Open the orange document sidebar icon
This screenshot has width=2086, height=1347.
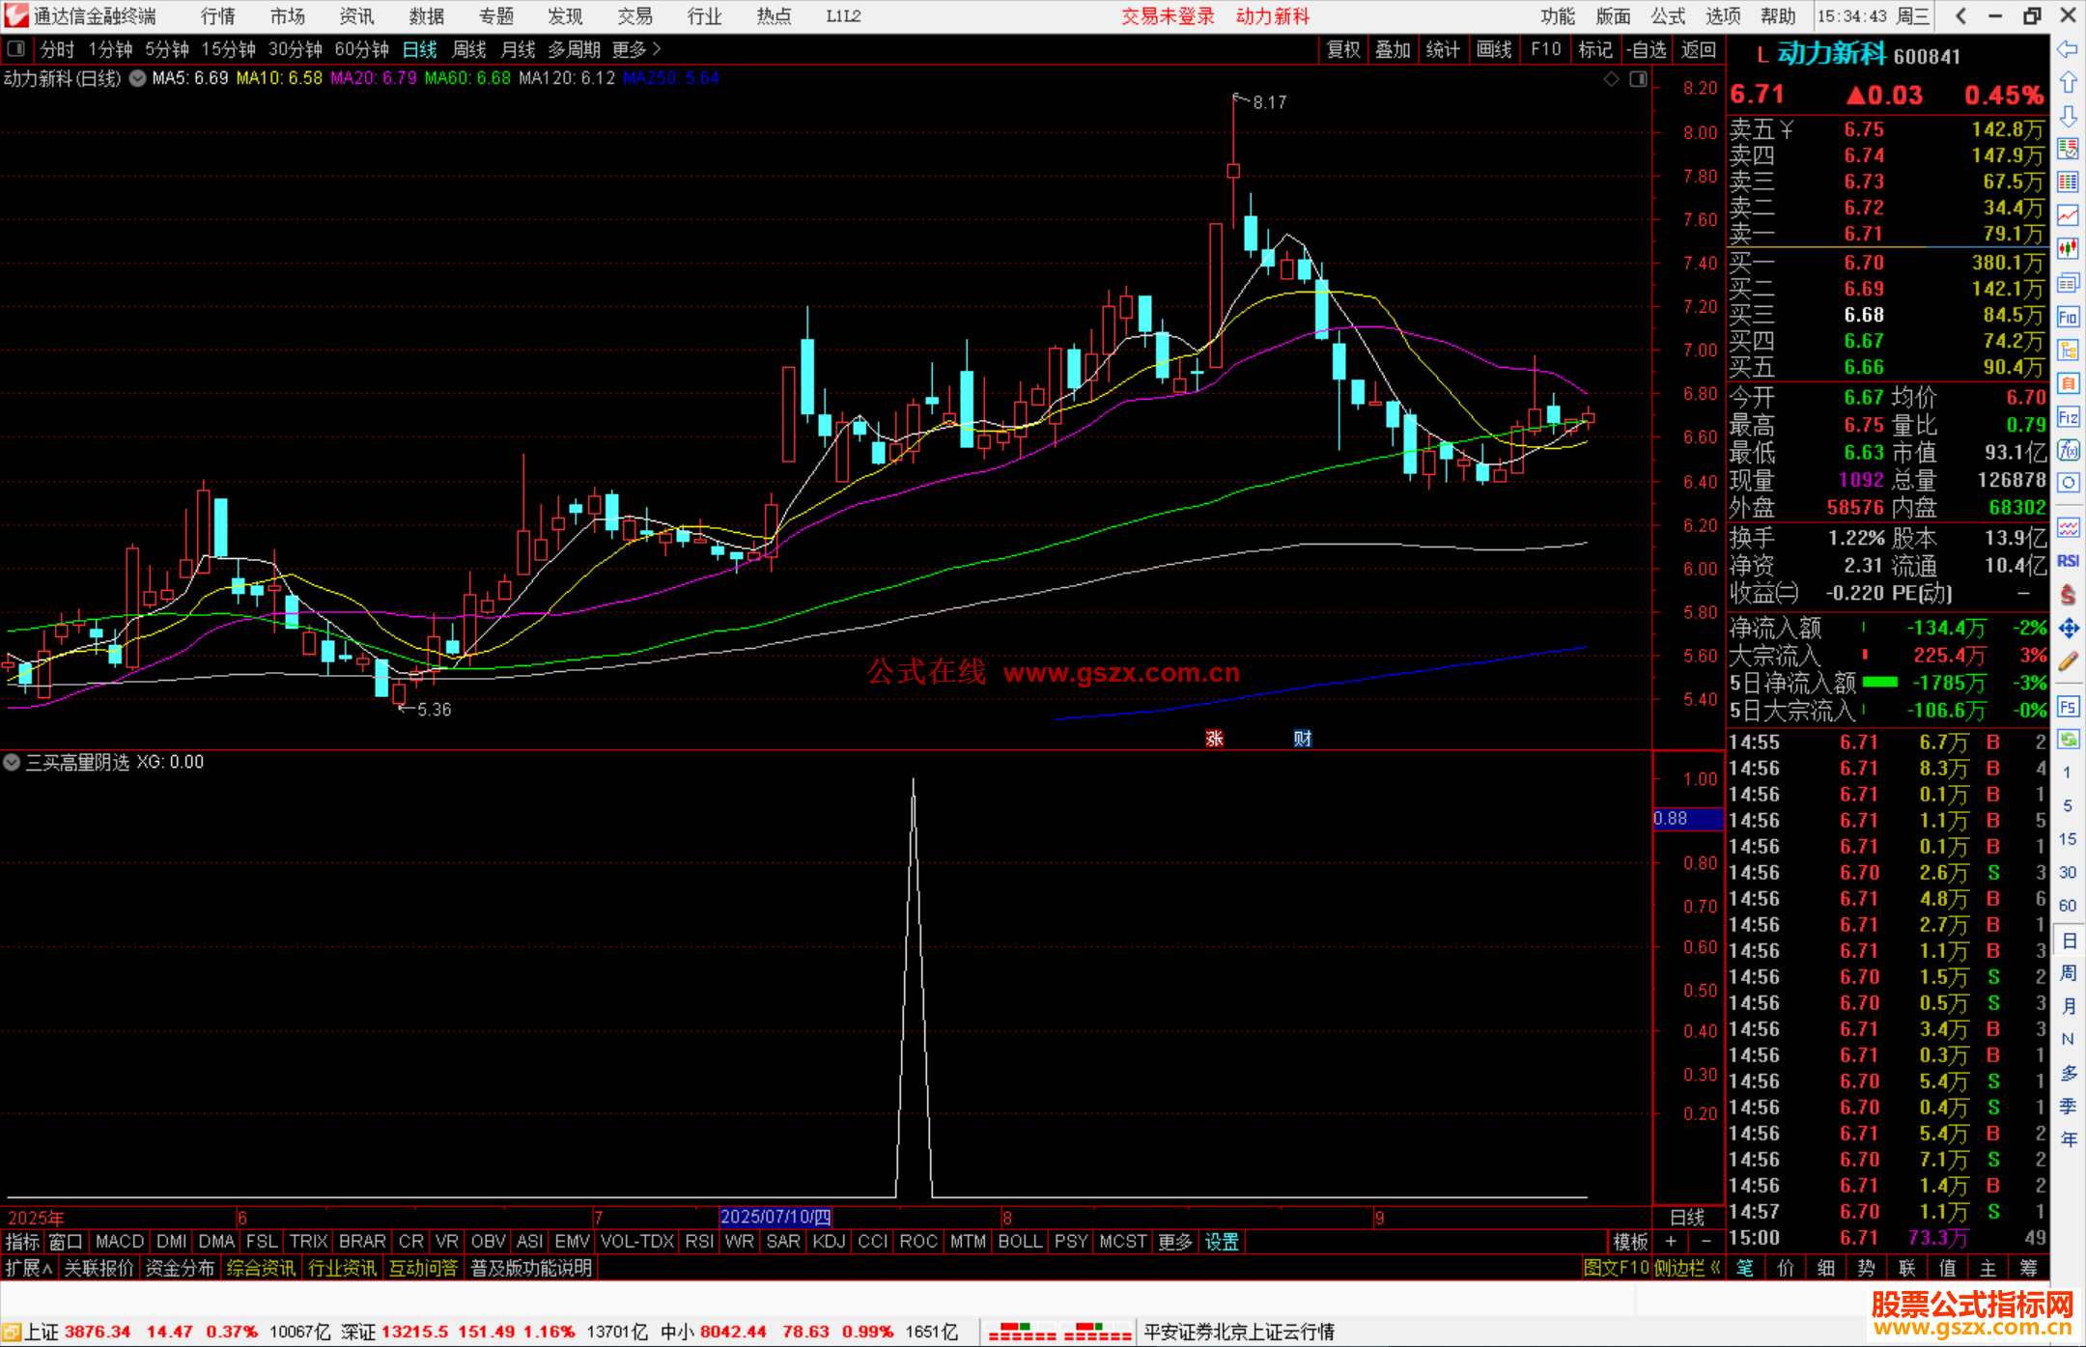click(2068, 383)
